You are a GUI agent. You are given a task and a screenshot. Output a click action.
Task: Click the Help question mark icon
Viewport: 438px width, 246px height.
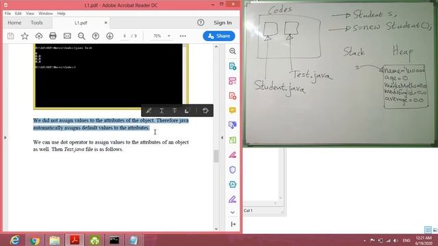[201, 23]
